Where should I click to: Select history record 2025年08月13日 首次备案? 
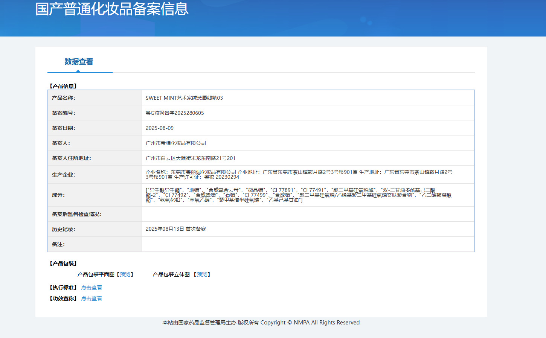(176, 229)
